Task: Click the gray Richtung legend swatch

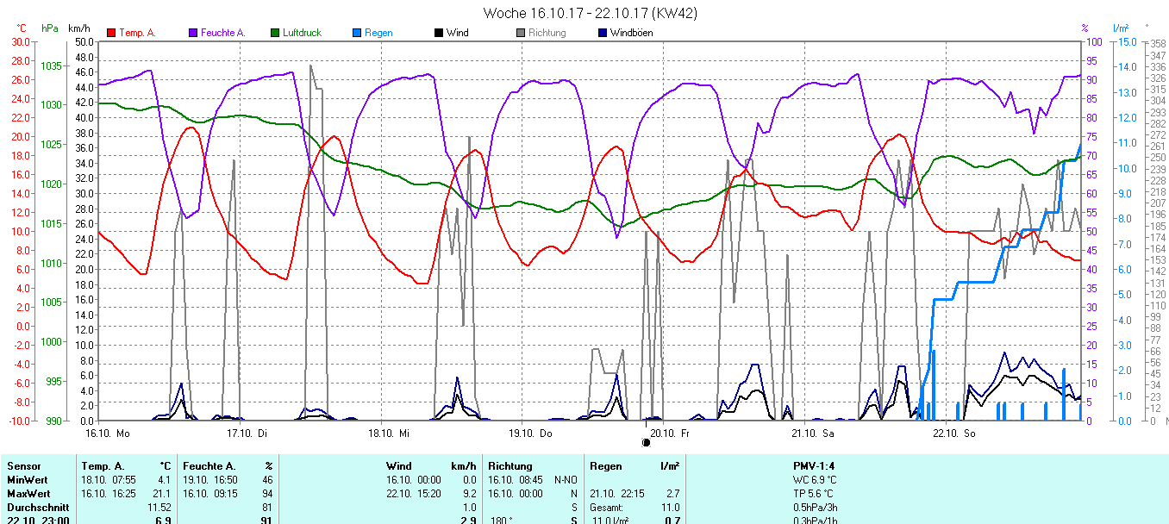Action: click(x=521, y=33)
